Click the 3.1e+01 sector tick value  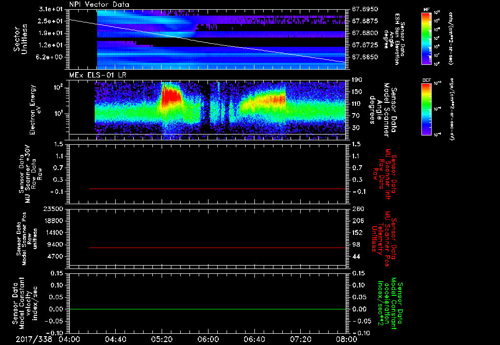click(x=51, y=9)
